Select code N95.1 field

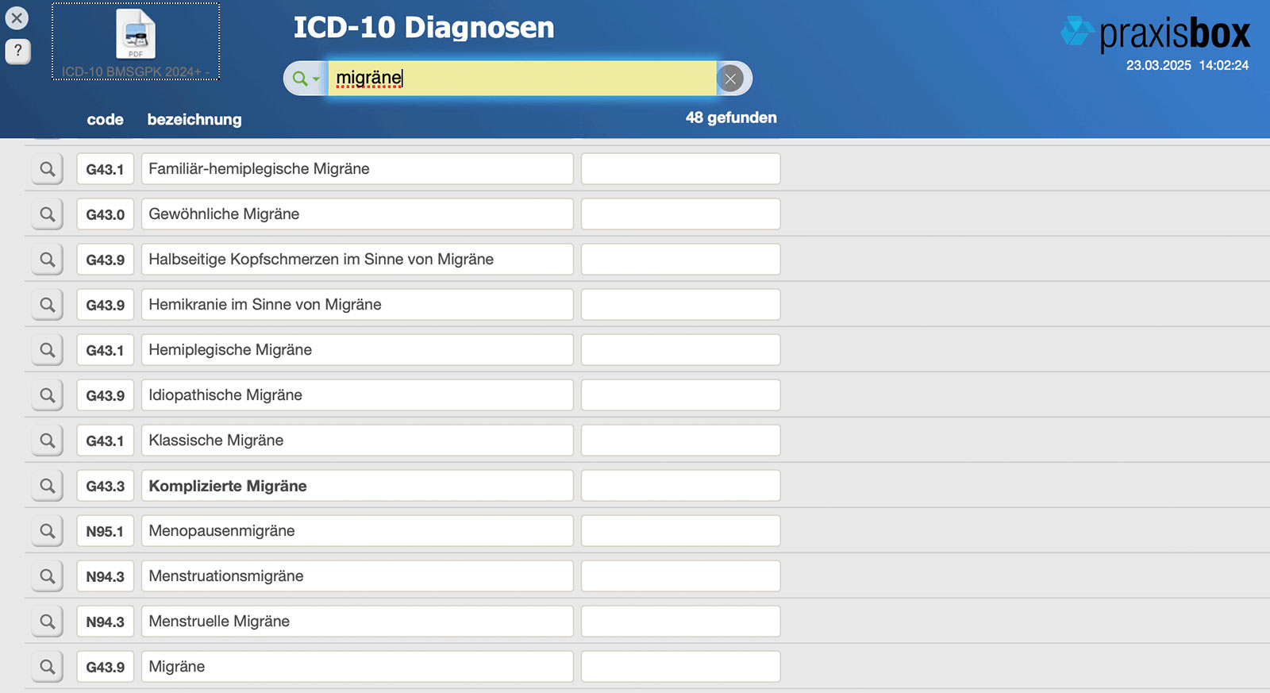coord(106,531)
